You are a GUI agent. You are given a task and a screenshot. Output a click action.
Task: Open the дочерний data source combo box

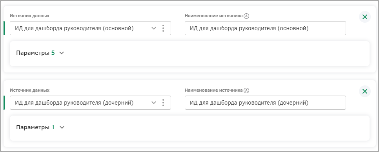[x=90, y=103]
